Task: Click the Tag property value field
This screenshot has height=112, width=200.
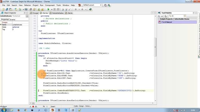Action: tap(20, 29)
